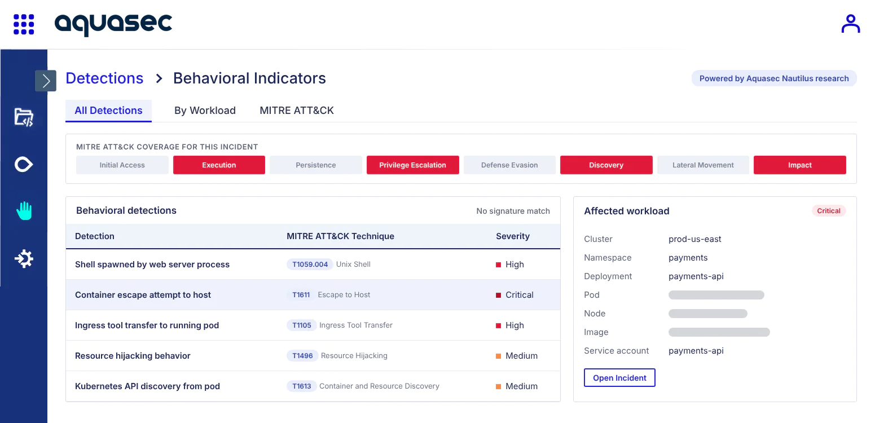Open the code folder sidebar icon
This screenshot has width=875, height=423.
tap(24, 117)
